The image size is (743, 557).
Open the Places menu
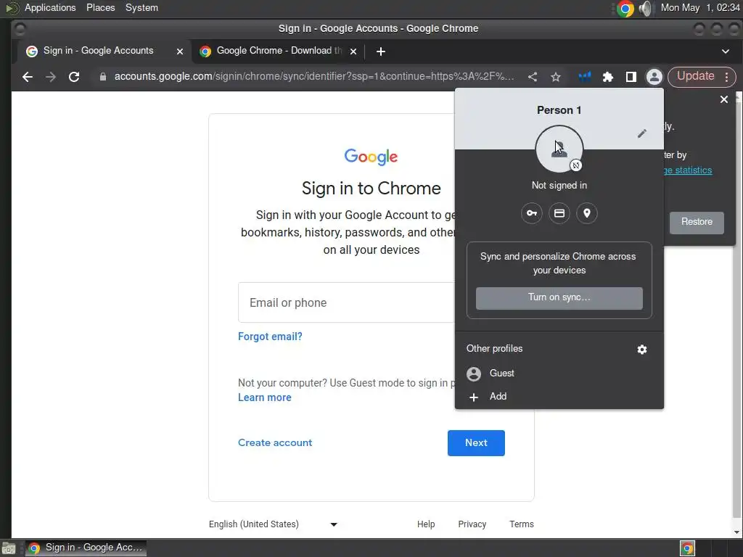click(100, 7)
